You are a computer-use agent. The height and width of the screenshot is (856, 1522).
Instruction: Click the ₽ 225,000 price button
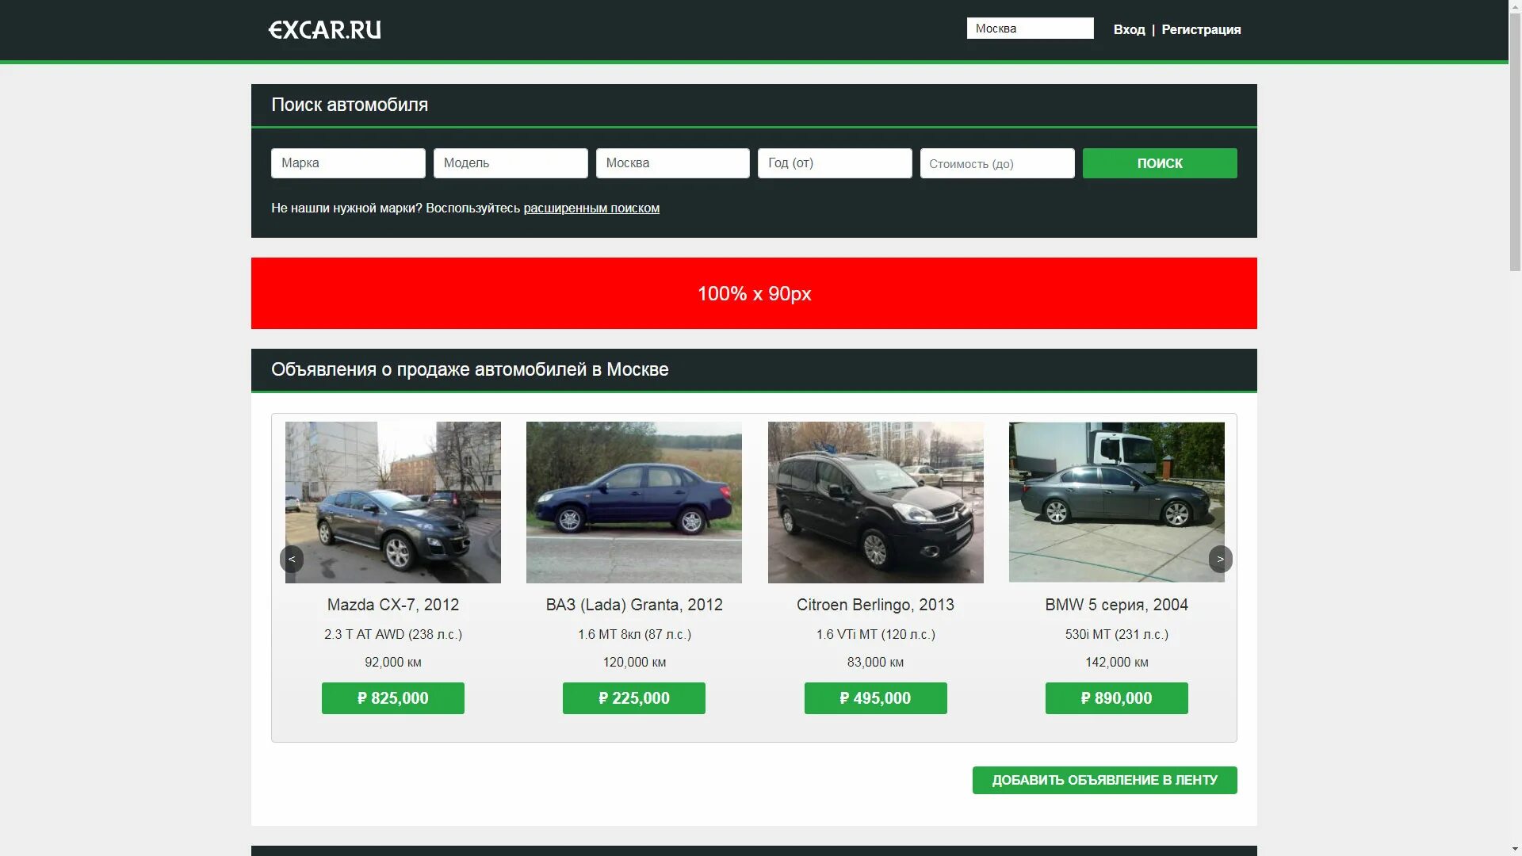point(634,698)
